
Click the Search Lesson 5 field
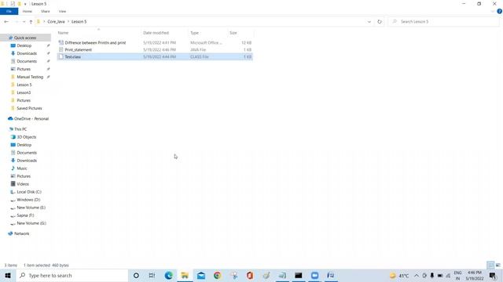click(443, 22)
